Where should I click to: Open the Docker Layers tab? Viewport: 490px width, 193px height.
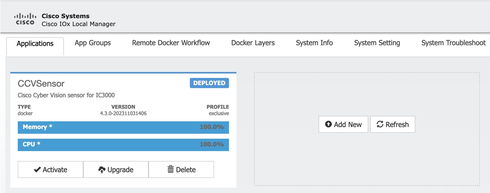tap(253, 43)
